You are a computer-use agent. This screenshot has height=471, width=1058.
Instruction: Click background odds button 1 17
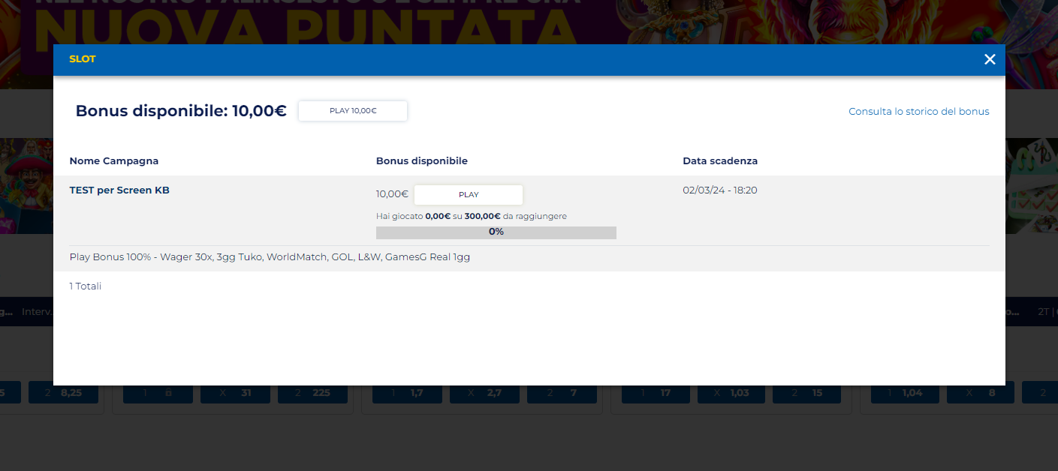tap(656, 392)
